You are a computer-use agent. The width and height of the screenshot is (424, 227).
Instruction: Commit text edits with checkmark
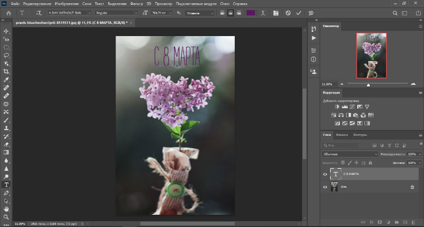298,13
